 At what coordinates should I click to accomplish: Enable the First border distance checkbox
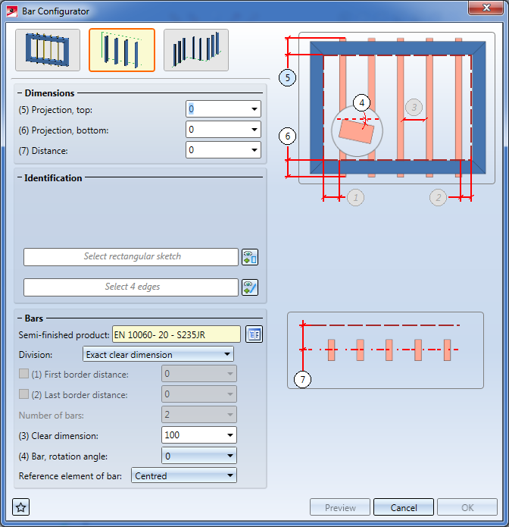tap(23, 374)
